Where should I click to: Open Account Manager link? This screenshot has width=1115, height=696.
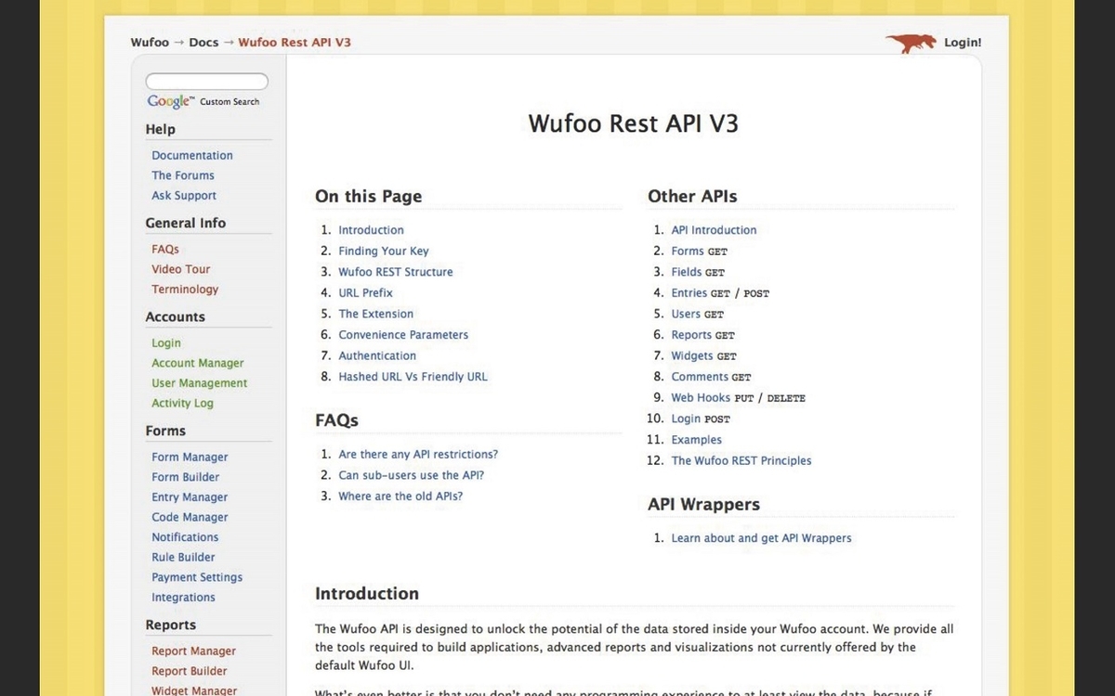198,364
